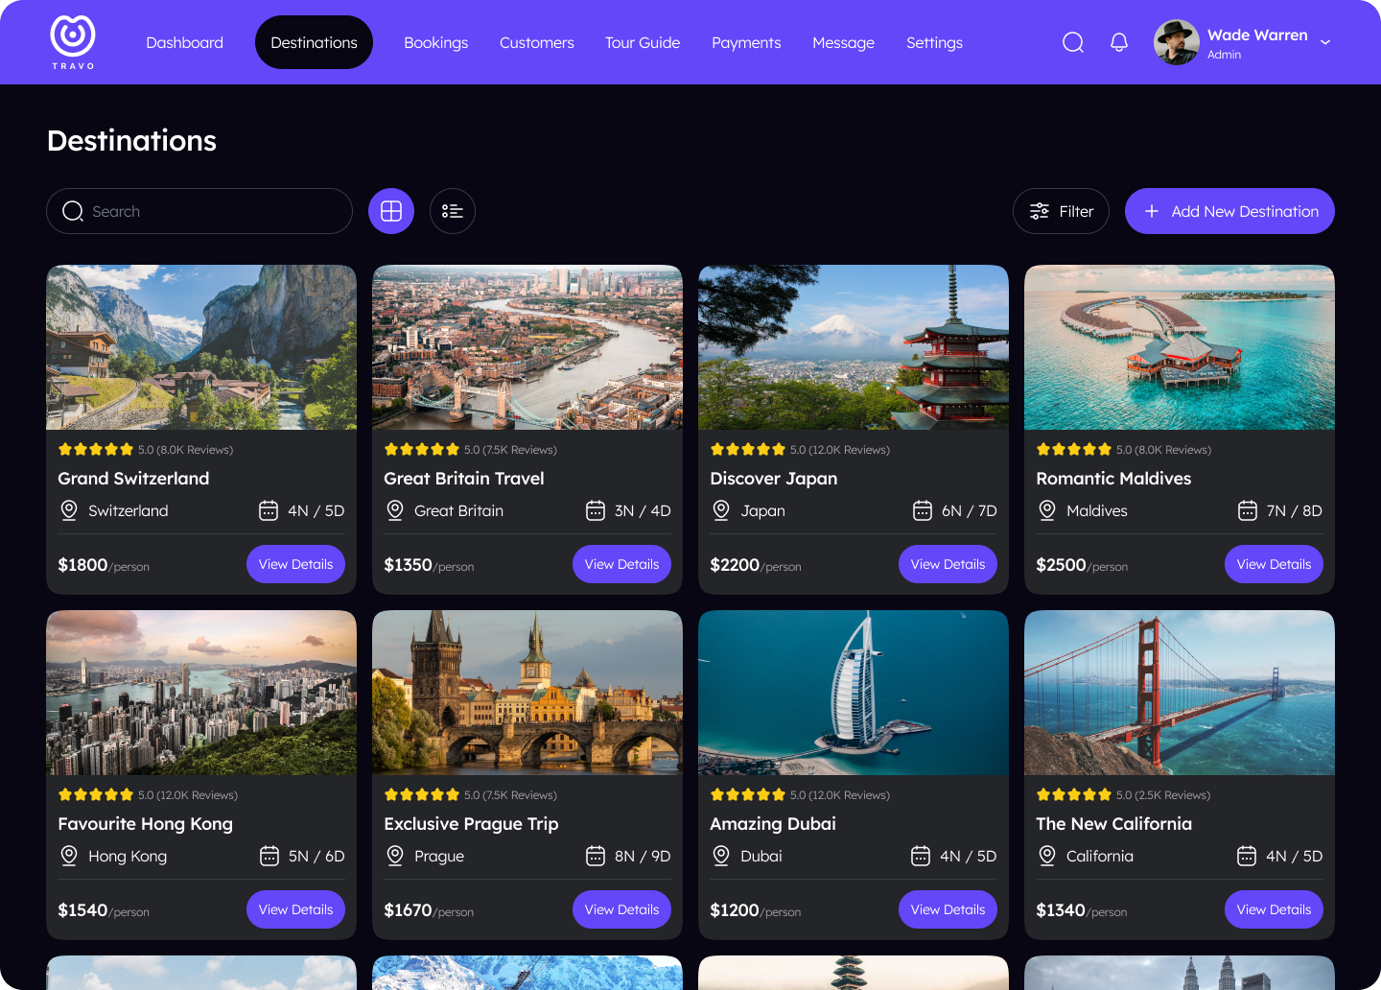This screenshot has width=1381, height=990.
Task: Open the Payments section
Action: [x=746, y=42]
